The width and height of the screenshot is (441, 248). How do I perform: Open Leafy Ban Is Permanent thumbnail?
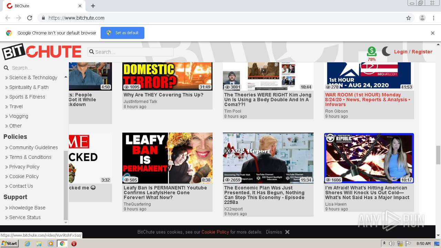(x=167, y=158)
